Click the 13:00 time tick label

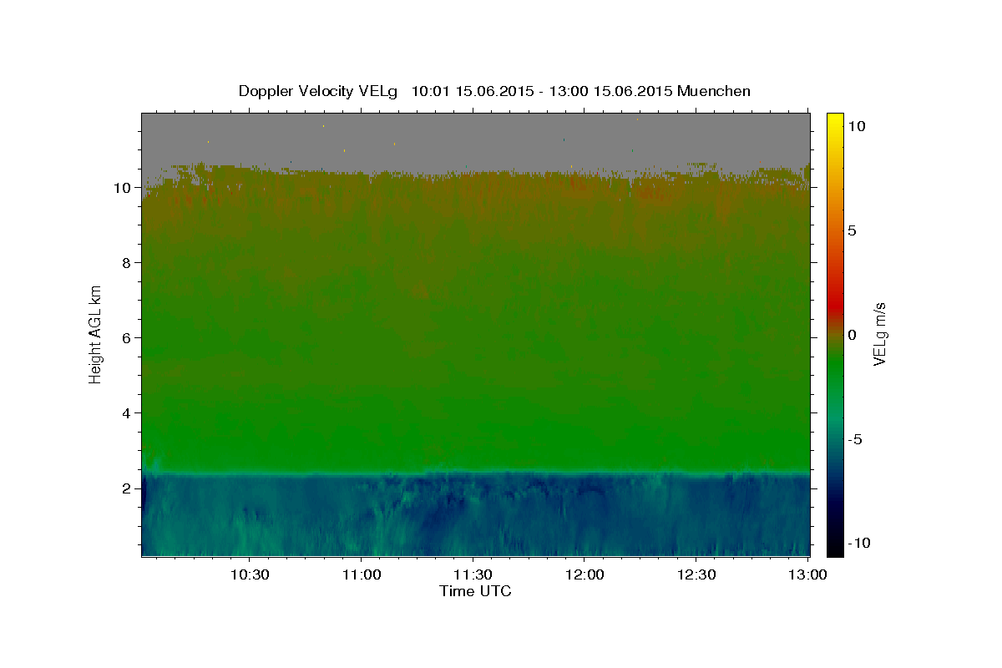(808, 574)
